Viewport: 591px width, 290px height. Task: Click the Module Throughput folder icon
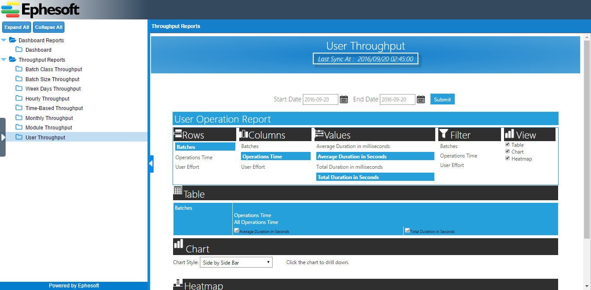pyautogui.click(x=19, y=127)
